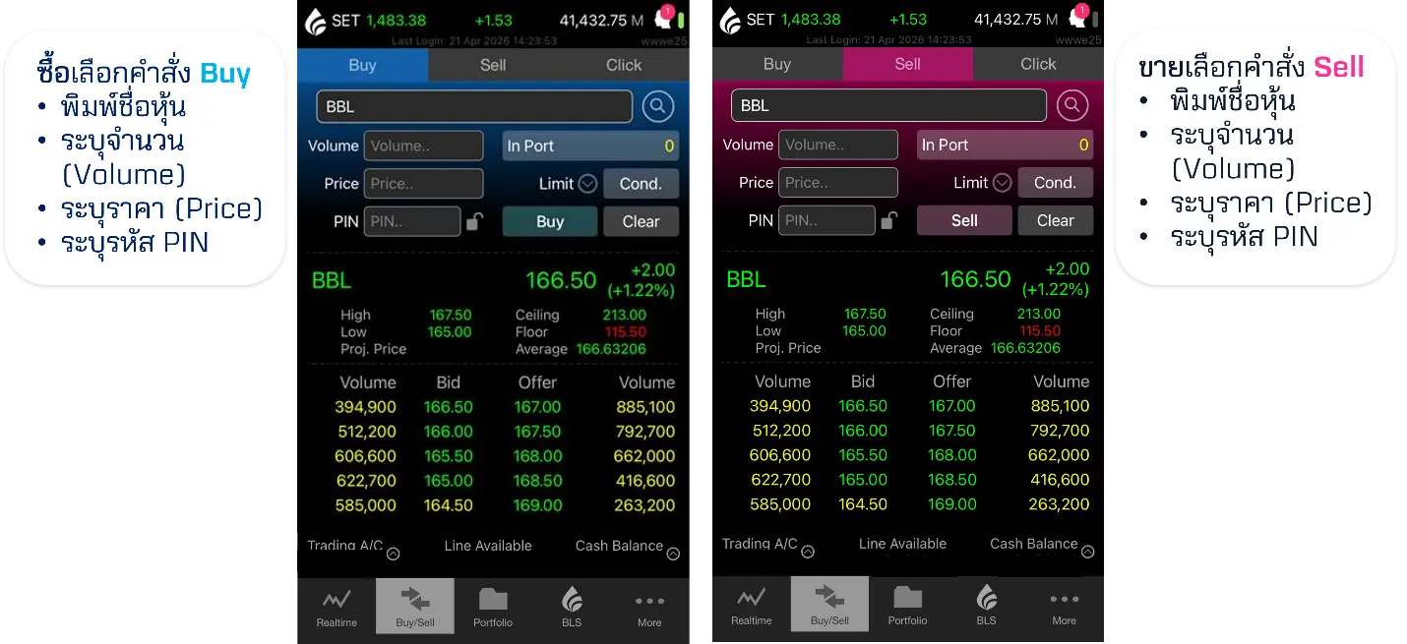Focus BBL symbol field in Sell screen

(888, 105)
